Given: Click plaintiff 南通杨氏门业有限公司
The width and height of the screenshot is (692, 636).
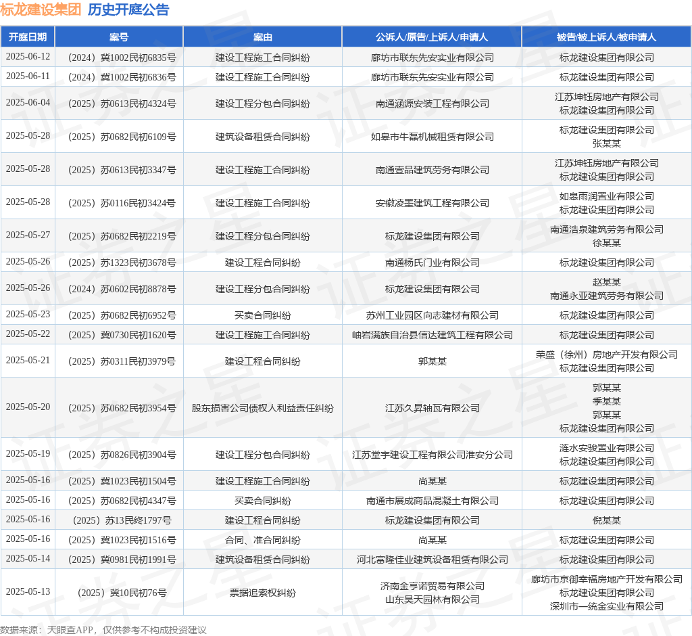Looking at the screenshot, I should click(x=432, y=263).
